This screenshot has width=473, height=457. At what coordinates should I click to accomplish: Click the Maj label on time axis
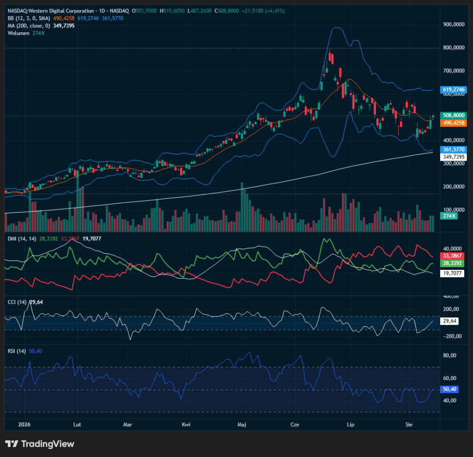(x=242, y=424)
